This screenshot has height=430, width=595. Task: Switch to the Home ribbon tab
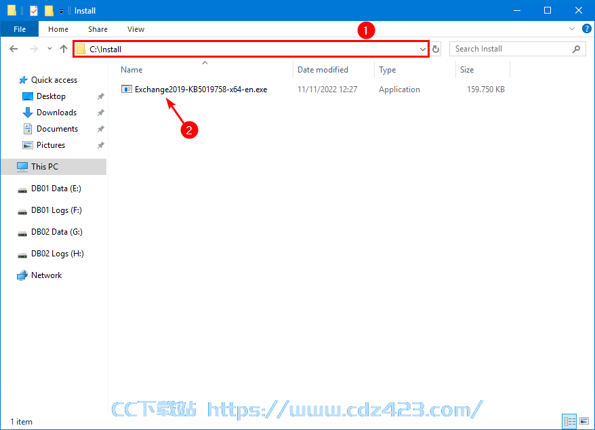click(x=58, y=29)
